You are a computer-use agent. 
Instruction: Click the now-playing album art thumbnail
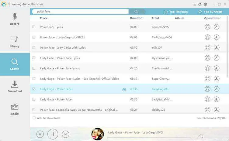98,134
